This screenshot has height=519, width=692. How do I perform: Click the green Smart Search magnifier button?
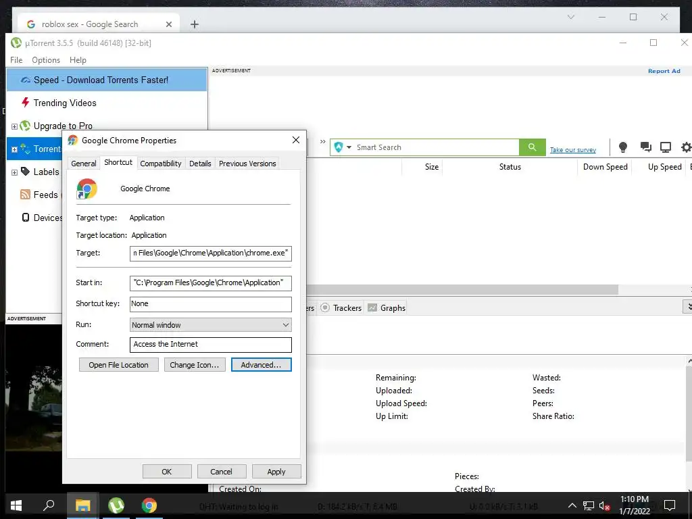pyautogui.click(x=533, y=147)
